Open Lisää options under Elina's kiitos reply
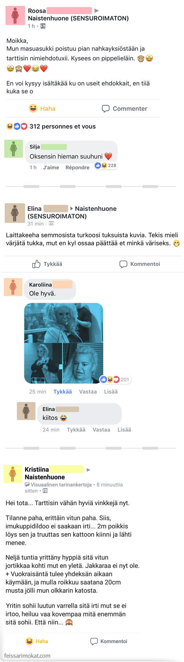 (x=124, y=430)
